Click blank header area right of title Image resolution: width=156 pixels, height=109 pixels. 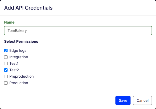(104, 8)
